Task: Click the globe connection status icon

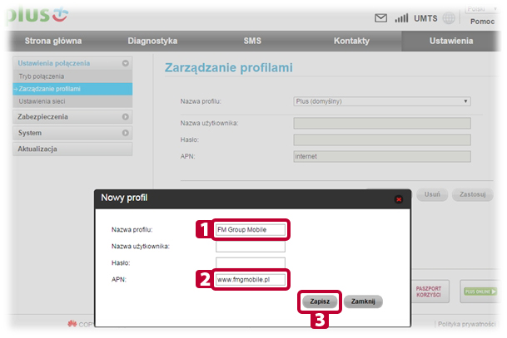Action: click(x=449, y=18)
